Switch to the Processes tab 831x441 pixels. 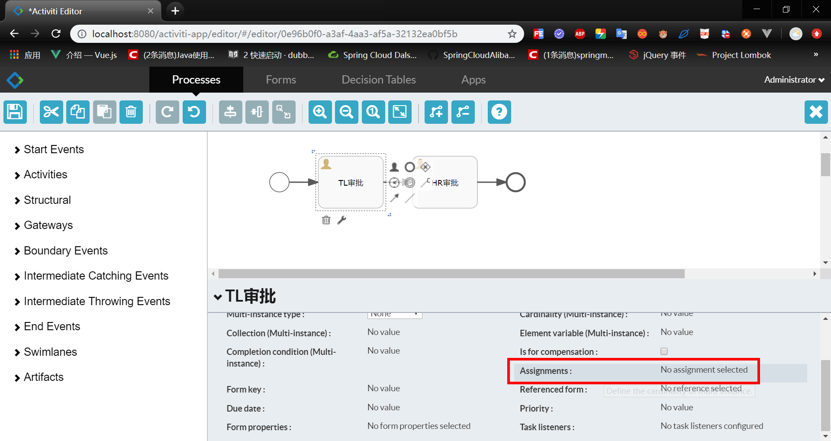tap(196, 80)
